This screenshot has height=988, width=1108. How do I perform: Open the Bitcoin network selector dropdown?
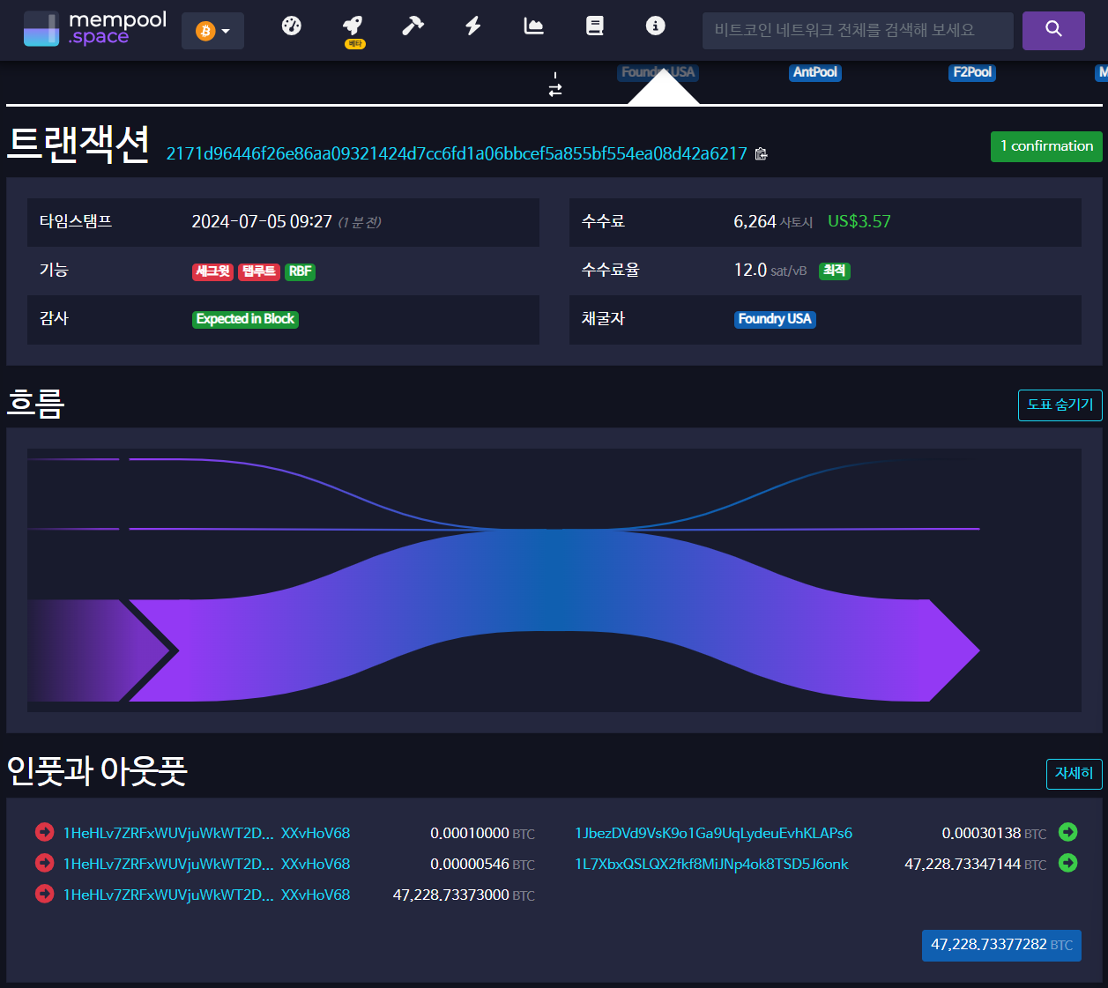(212, 29)
